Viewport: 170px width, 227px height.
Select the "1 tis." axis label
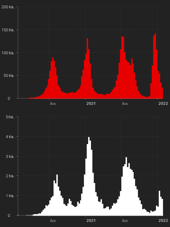[x=10, y=196]
